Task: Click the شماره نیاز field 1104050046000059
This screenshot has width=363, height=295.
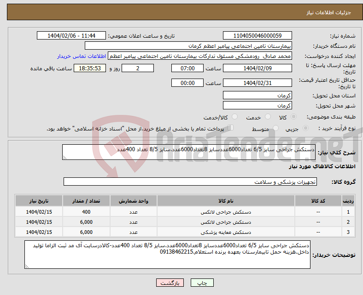Action: pos(257,35)
